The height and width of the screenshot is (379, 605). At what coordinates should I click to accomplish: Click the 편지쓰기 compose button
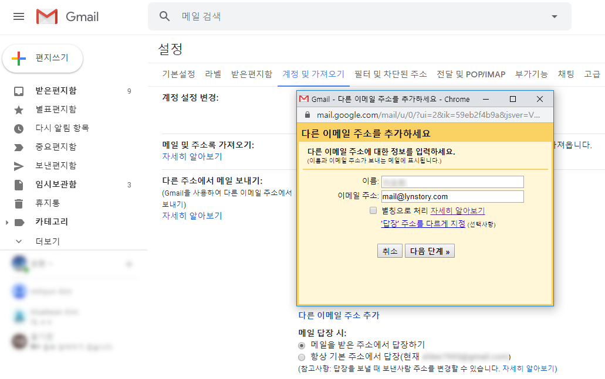(42, 58)
